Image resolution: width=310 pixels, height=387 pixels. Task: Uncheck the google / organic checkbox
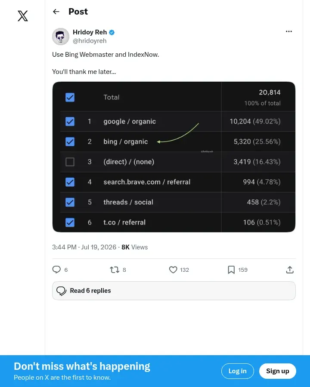[x=70, y=121]
